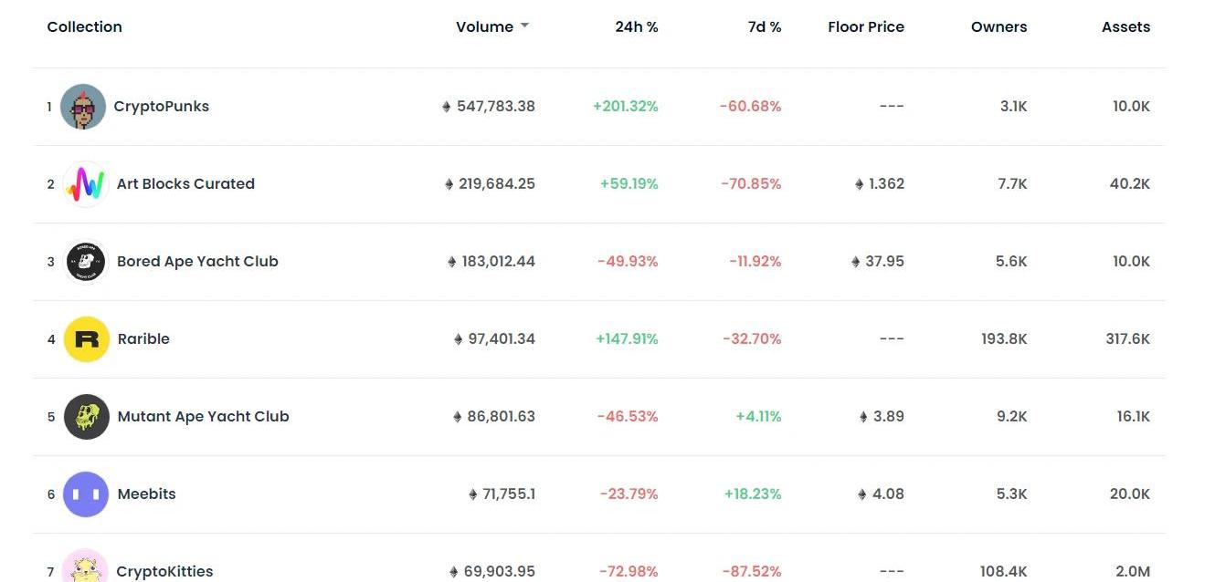Image resolution: width=1215 pixels, height=582 pixels.
Task: Click the Assets column header
Action: tap(1125, 27)
